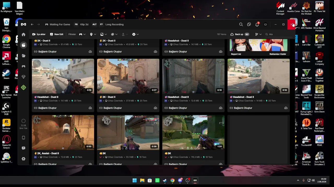
Task: Expand the hashtag filter dropdown
Action: click(x=114, y=34)
